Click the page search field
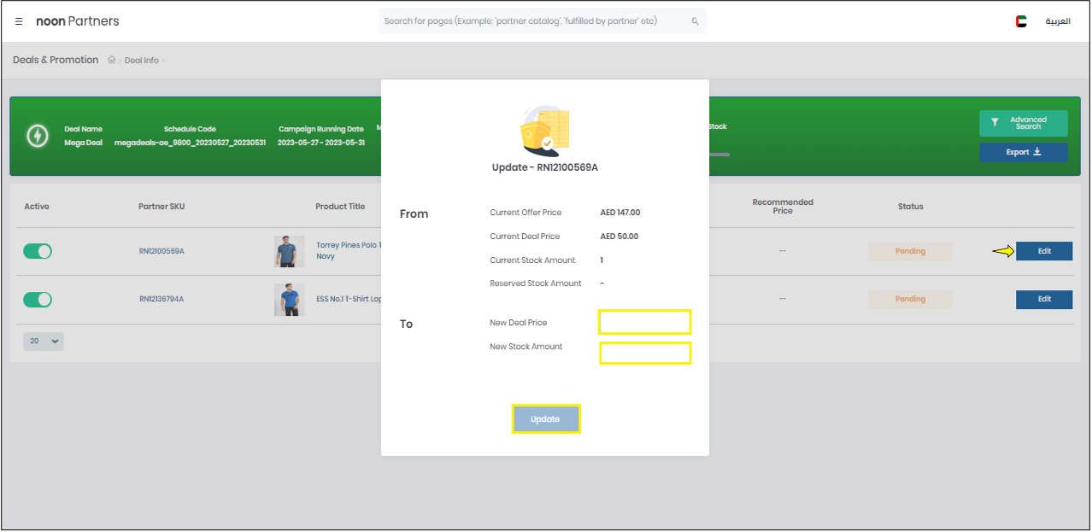Viewport: 1092px width, 532px height. click(x=543, y=21)
